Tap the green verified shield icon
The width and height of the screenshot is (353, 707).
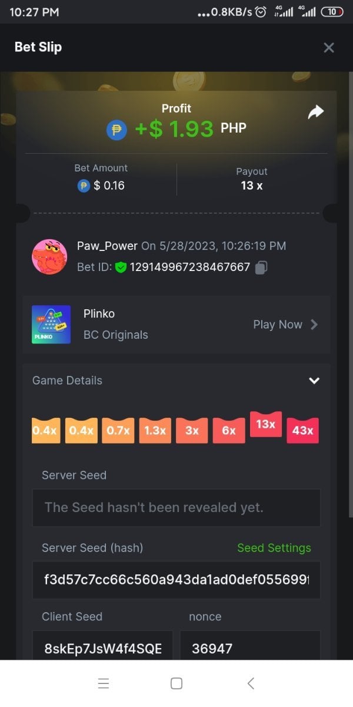(121, 267)
